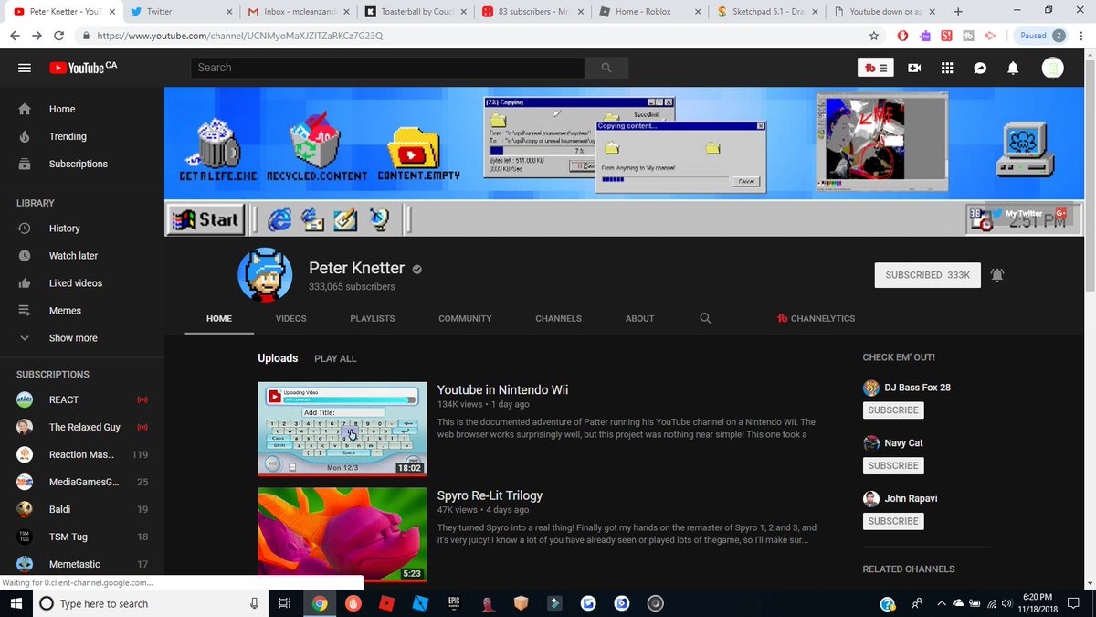Open Peter Knetter channel avatar
The width and height of the screenshot is (1096, 617).
click(265, 274)
